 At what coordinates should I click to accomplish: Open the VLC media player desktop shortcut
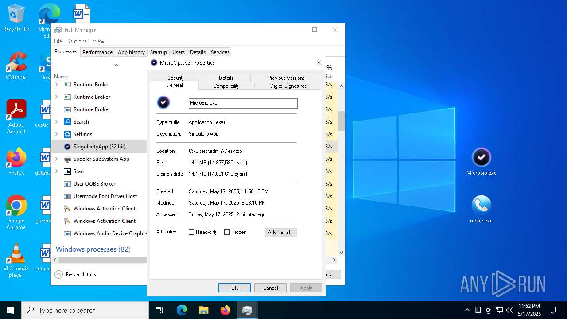[16, 261]
